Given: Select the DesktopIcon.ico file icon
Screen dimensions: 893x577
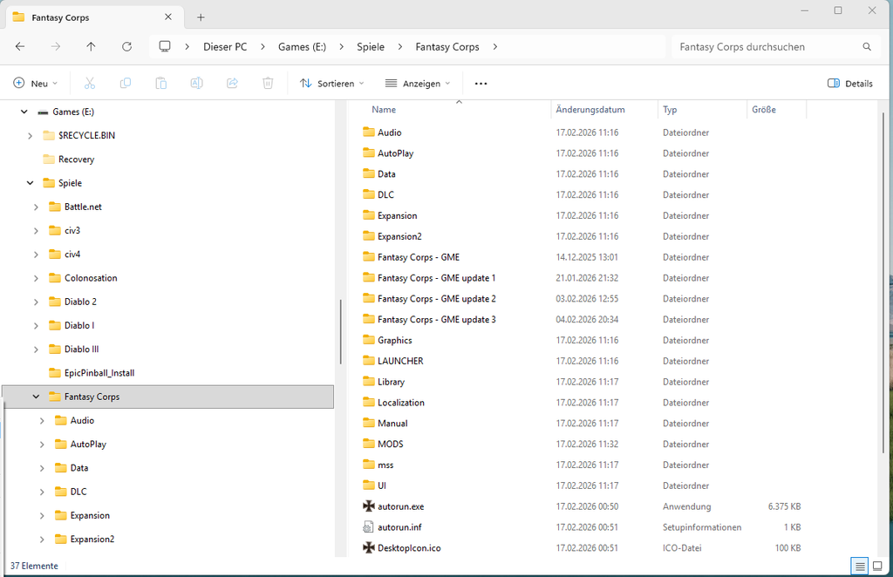Looking at the screenshot, I should pos(369,547).
